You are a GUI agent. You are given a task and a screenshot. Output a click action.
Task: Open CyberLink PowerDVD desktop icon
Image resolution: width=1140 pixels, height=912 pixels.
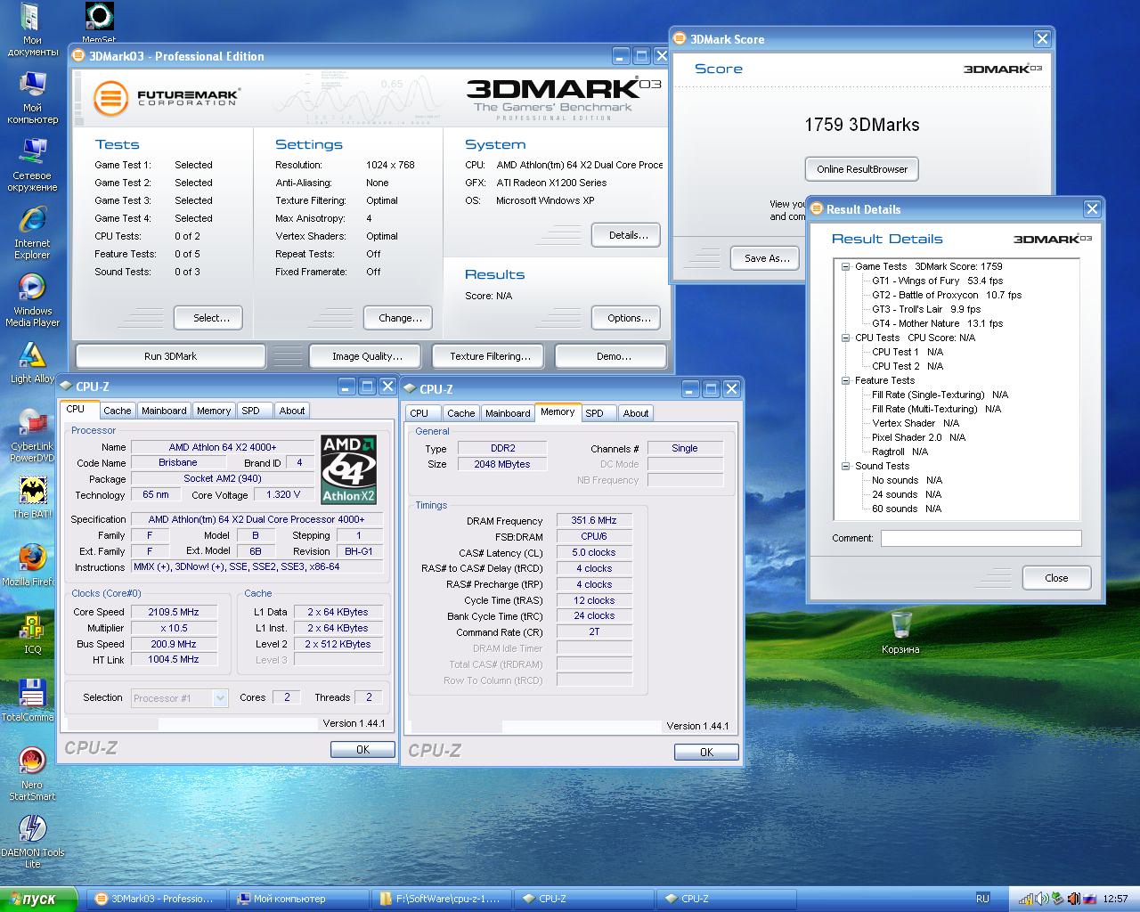point(32,436)
